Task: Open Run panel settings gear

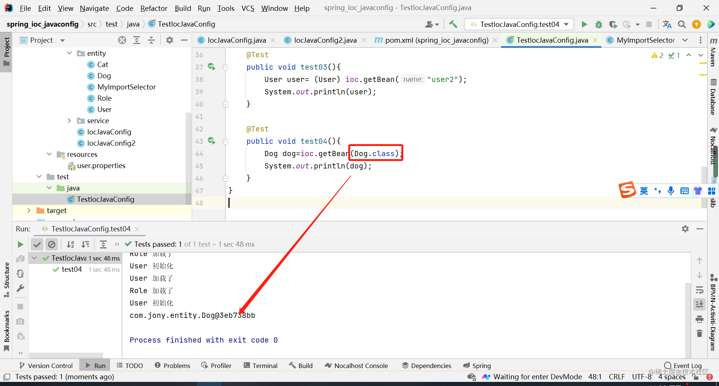Action: pos(685,229)
